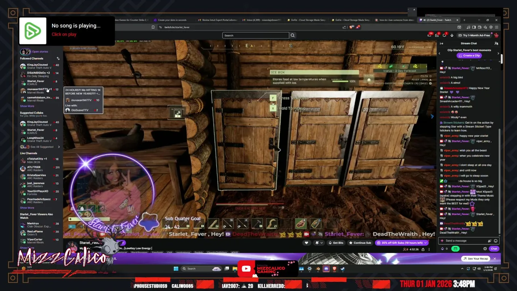
Task: Collapse the Stream Chat panel arrow
Action: (441, 44)
